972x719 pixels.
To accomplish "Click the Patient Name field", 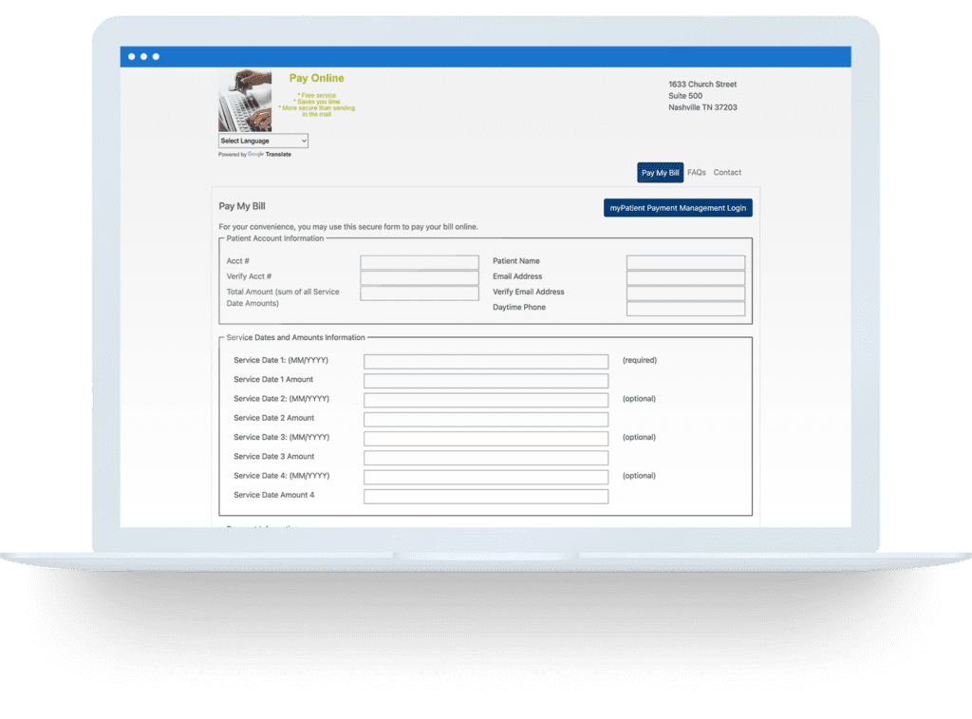I will coord(685,262).
